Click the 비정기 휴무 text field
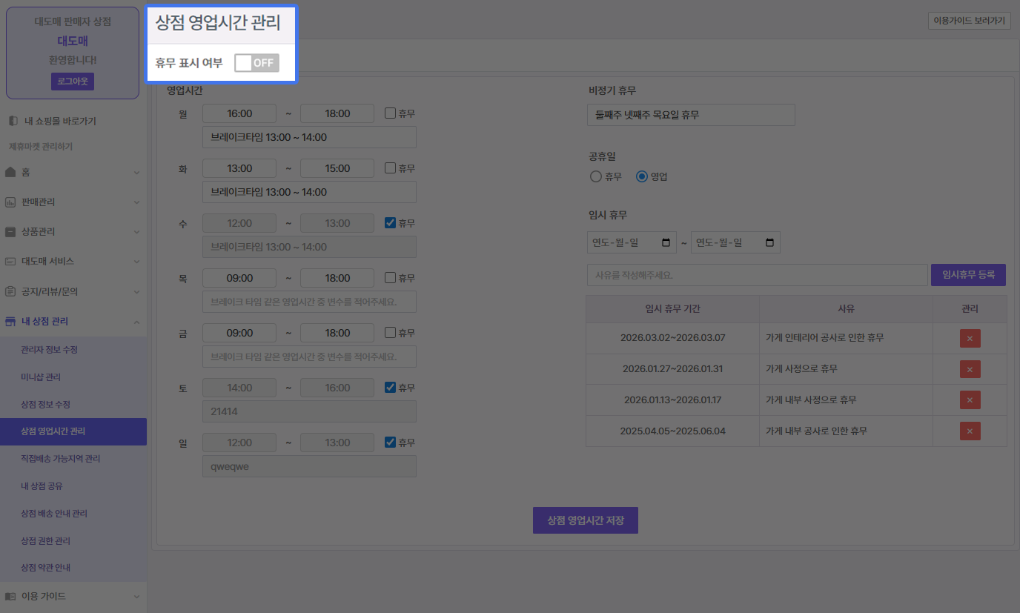The height and width of the screenshot is (613, 1020). coord(690,115)
